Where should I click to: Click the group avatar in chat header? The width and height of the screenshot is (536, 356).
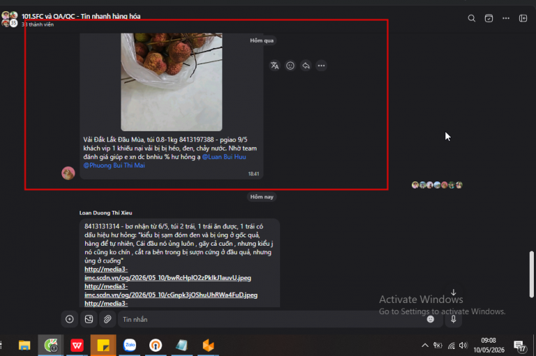(10, 19)
